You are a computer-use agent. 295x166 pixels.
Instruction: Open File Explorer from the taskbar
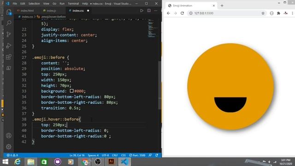coord(31,162)
